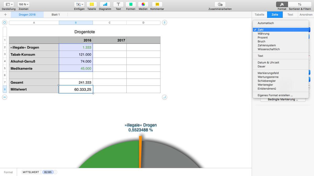
Task: Choose Datum & Uhrzeit format
Action: click(x=281, y=63)
